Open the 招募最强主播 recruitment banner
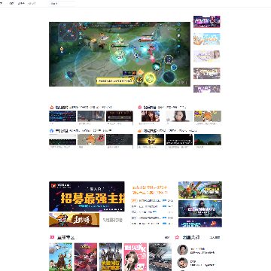Screen dimensions: 271x271 tap(87, 196)
